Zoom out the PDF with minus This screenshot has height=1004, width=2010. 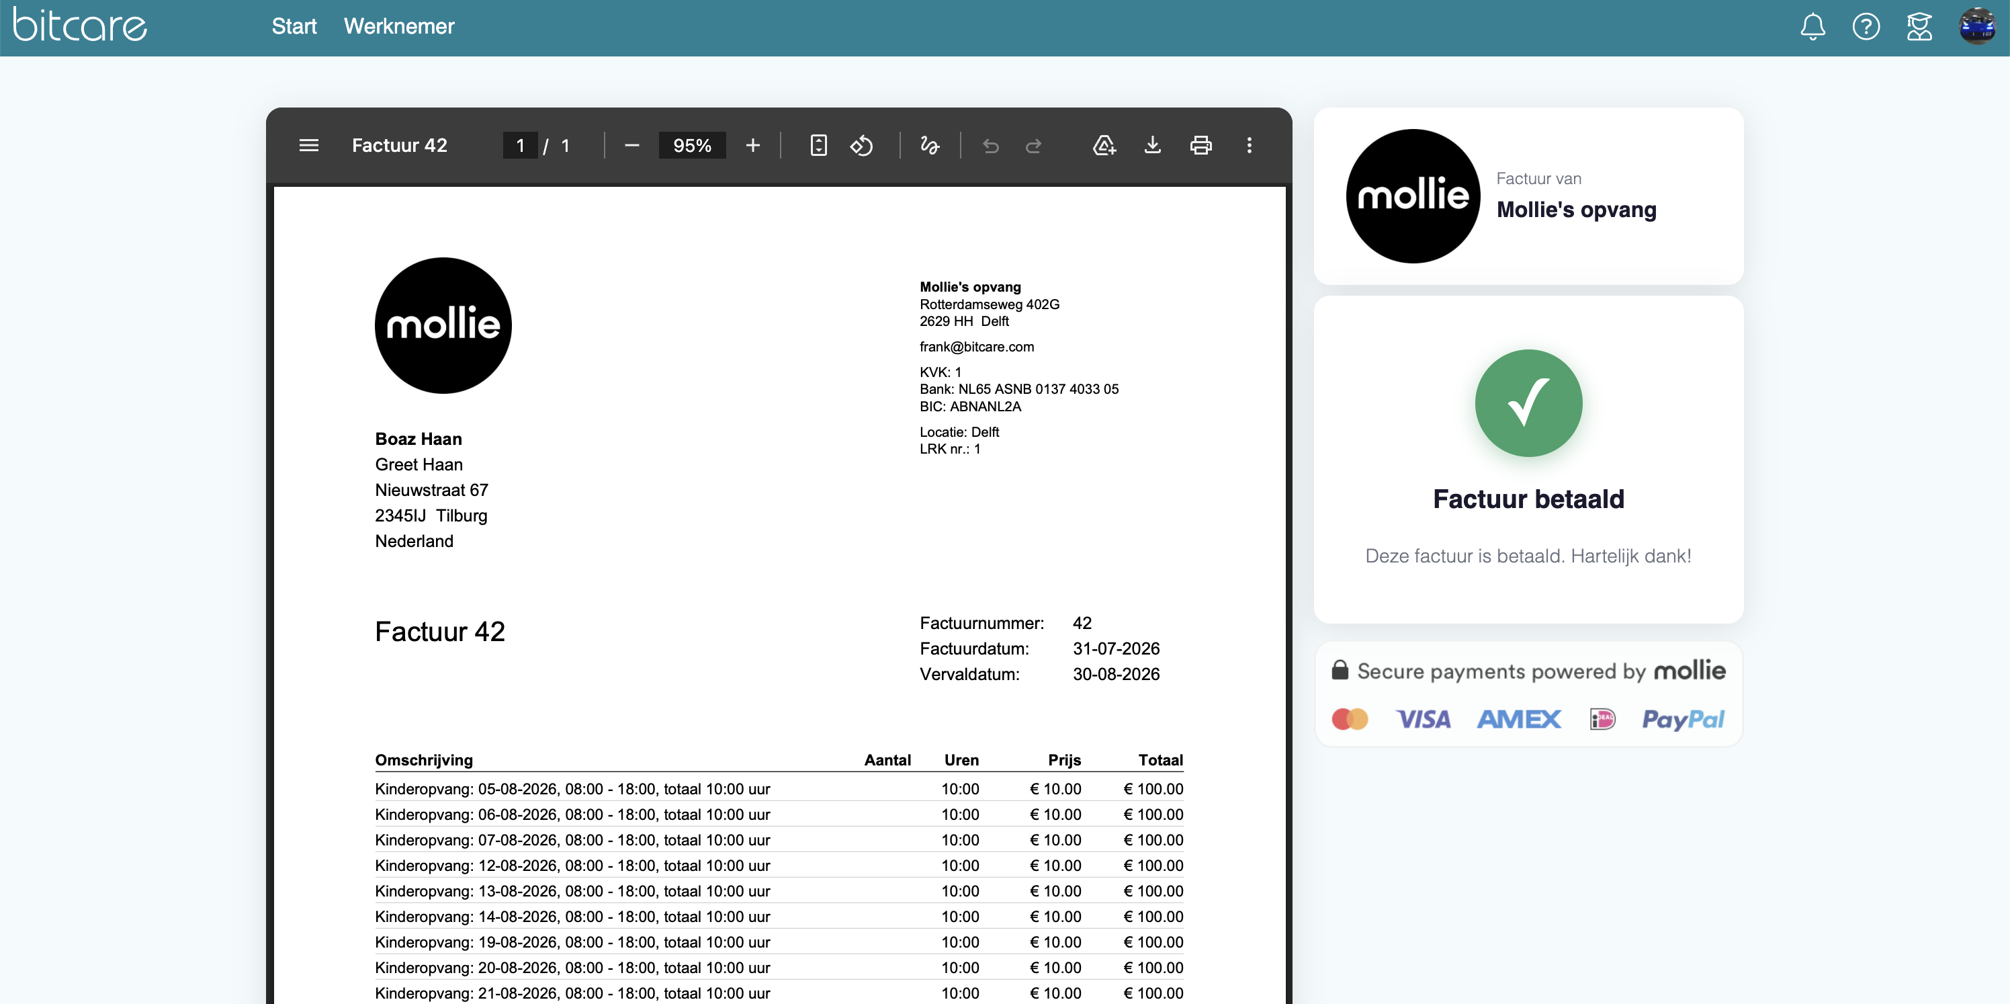(x=632, y=145)
